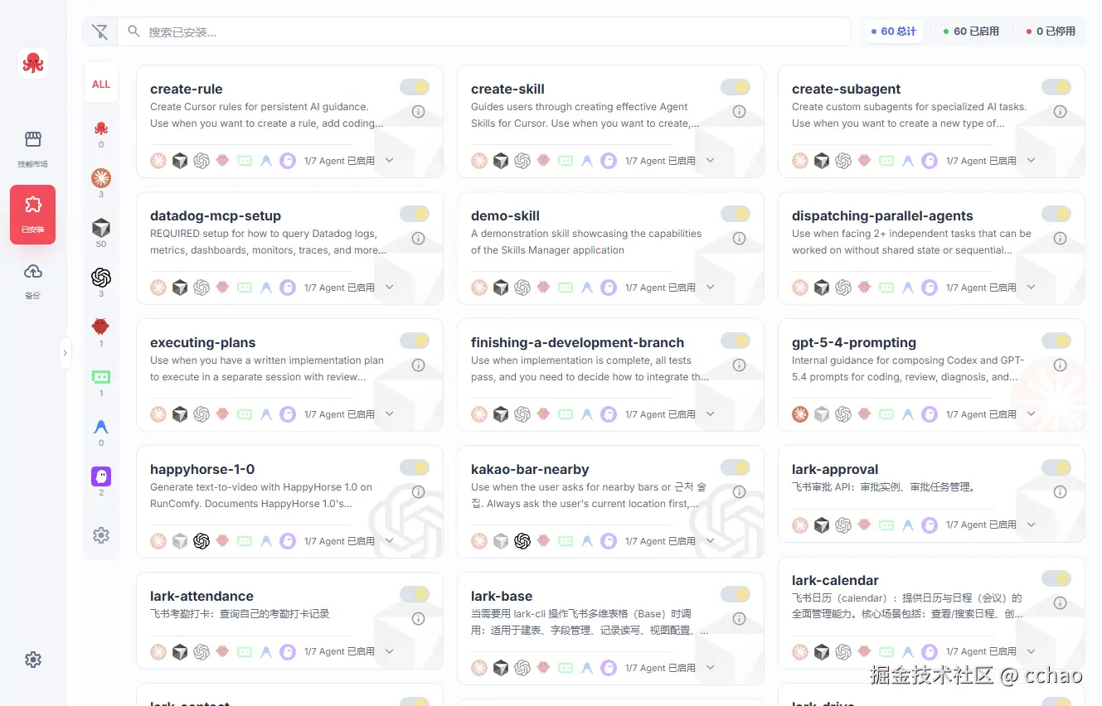Filter by the purple ghost agent showing 2

101,481
